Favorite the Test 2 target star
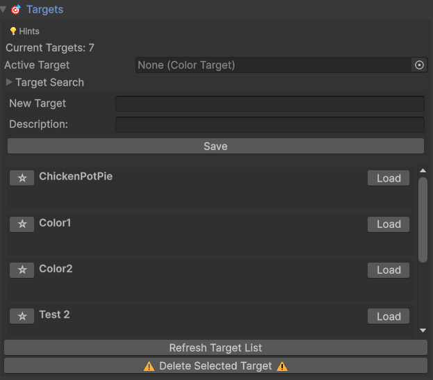 tap(22, 316)
